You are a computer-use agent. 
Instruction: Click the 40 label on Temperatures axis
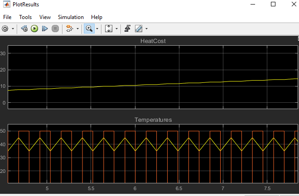(3, 144)
